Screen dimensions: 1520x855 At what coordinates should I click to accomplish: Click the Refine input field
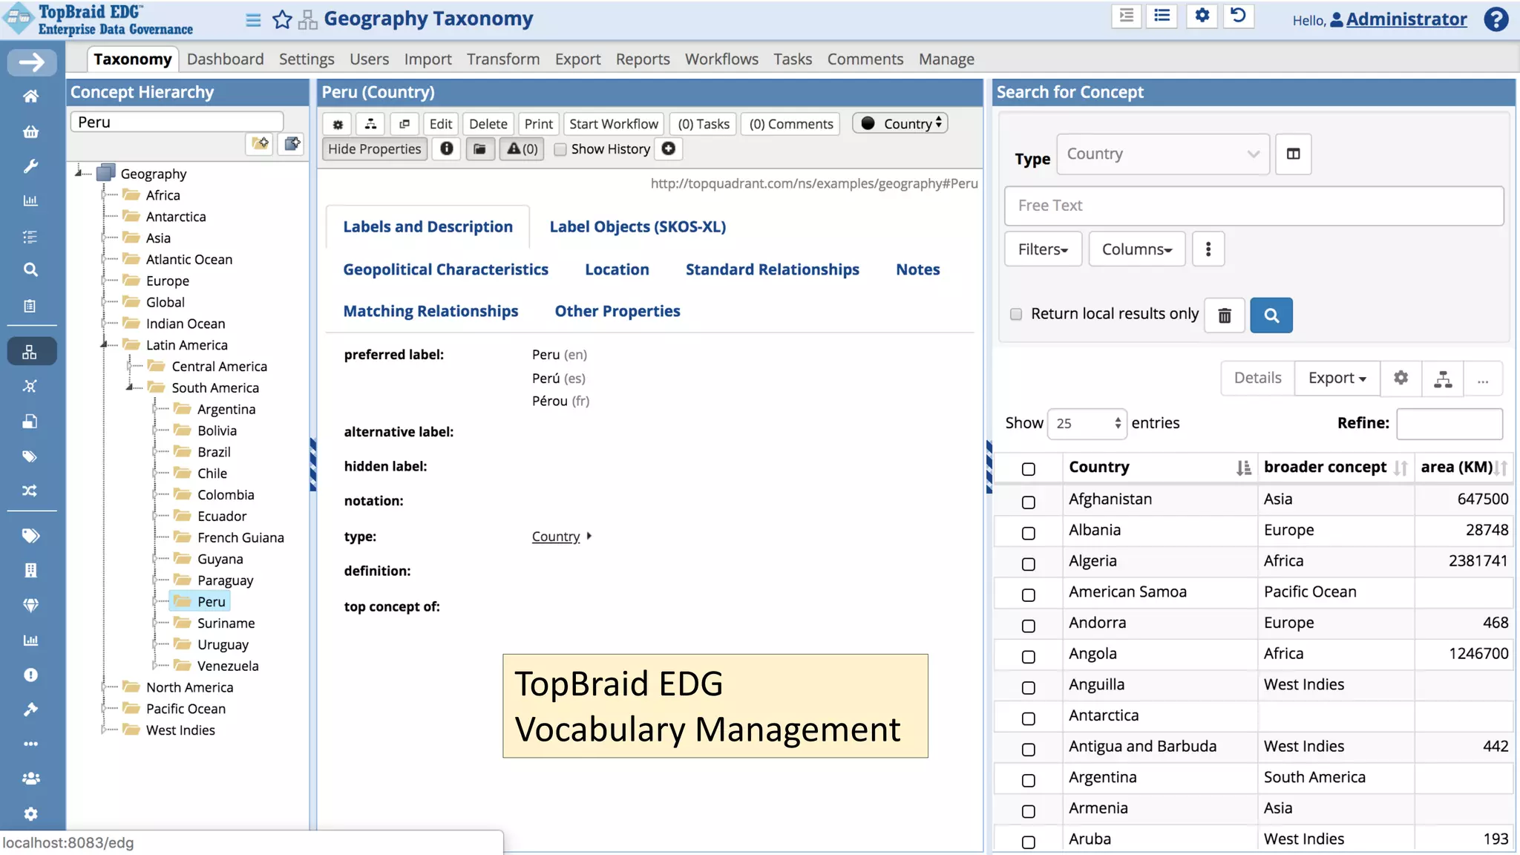point(1449,424)
